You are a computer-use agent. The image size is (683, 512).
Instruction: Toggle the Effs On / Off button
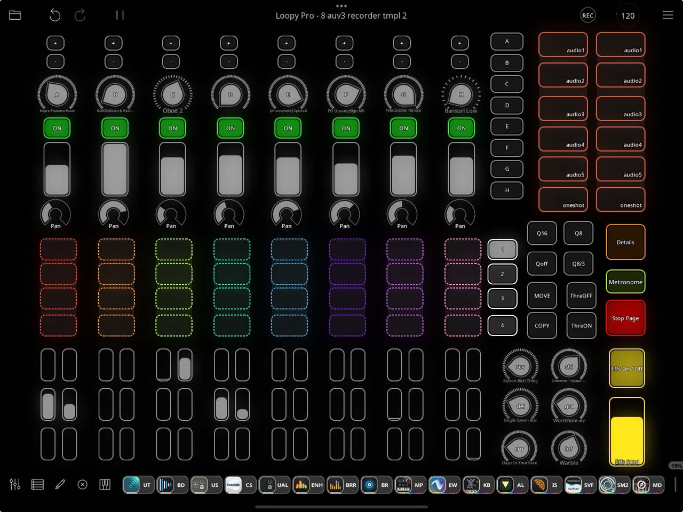(x=626, y=369)
